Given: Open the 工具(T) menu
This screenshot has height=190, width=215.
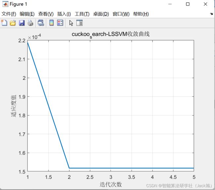Looking at the screenshot, I should coord(82,14).
